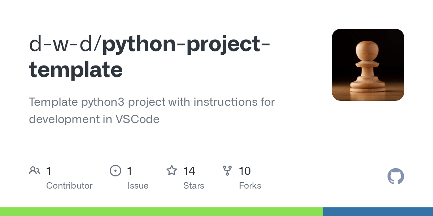The image size is (433, 216).
Task: Click the blue language bar segment
Action: click(x=378, y=212)
